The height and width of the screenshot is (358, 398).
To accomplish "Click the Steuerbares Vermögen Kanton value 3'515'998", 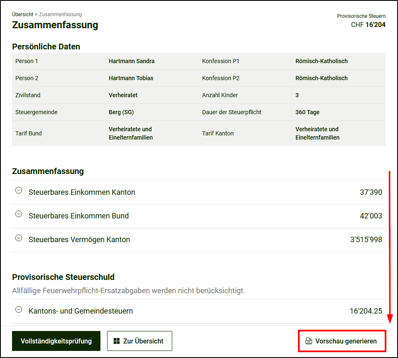I will point(366,240).
